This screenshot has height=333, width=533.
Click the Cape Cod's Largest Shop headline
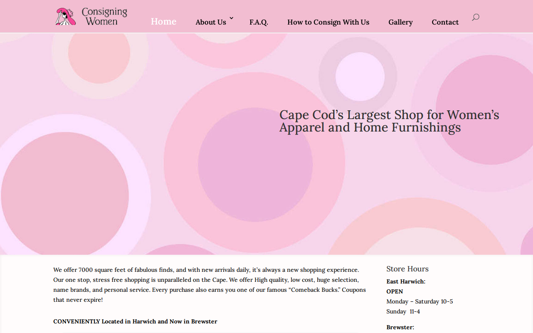click(x=389, y=121)
